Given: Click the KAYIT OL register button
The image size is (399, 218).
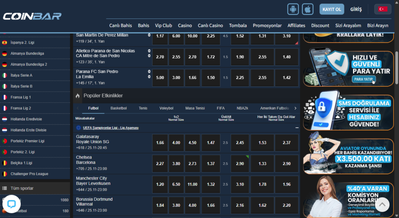Looking at the screenshot, I should (x=332, y=9).
